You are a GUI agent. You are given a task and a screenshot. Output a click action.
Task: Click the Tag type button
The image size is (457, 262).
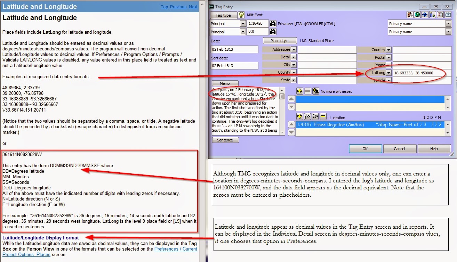(223, 15)
